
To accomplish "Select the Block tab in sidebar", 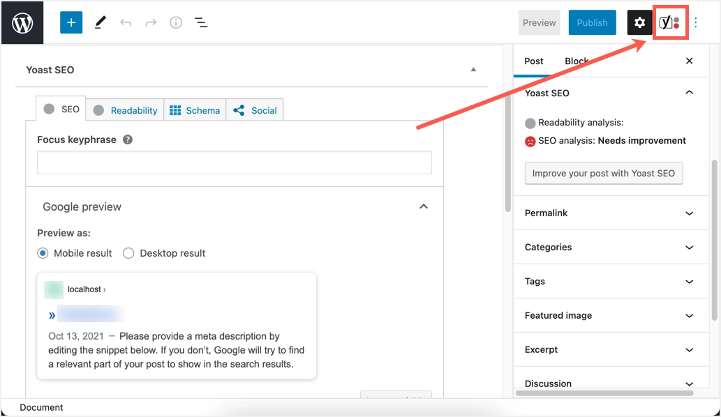I will (577, 61).
